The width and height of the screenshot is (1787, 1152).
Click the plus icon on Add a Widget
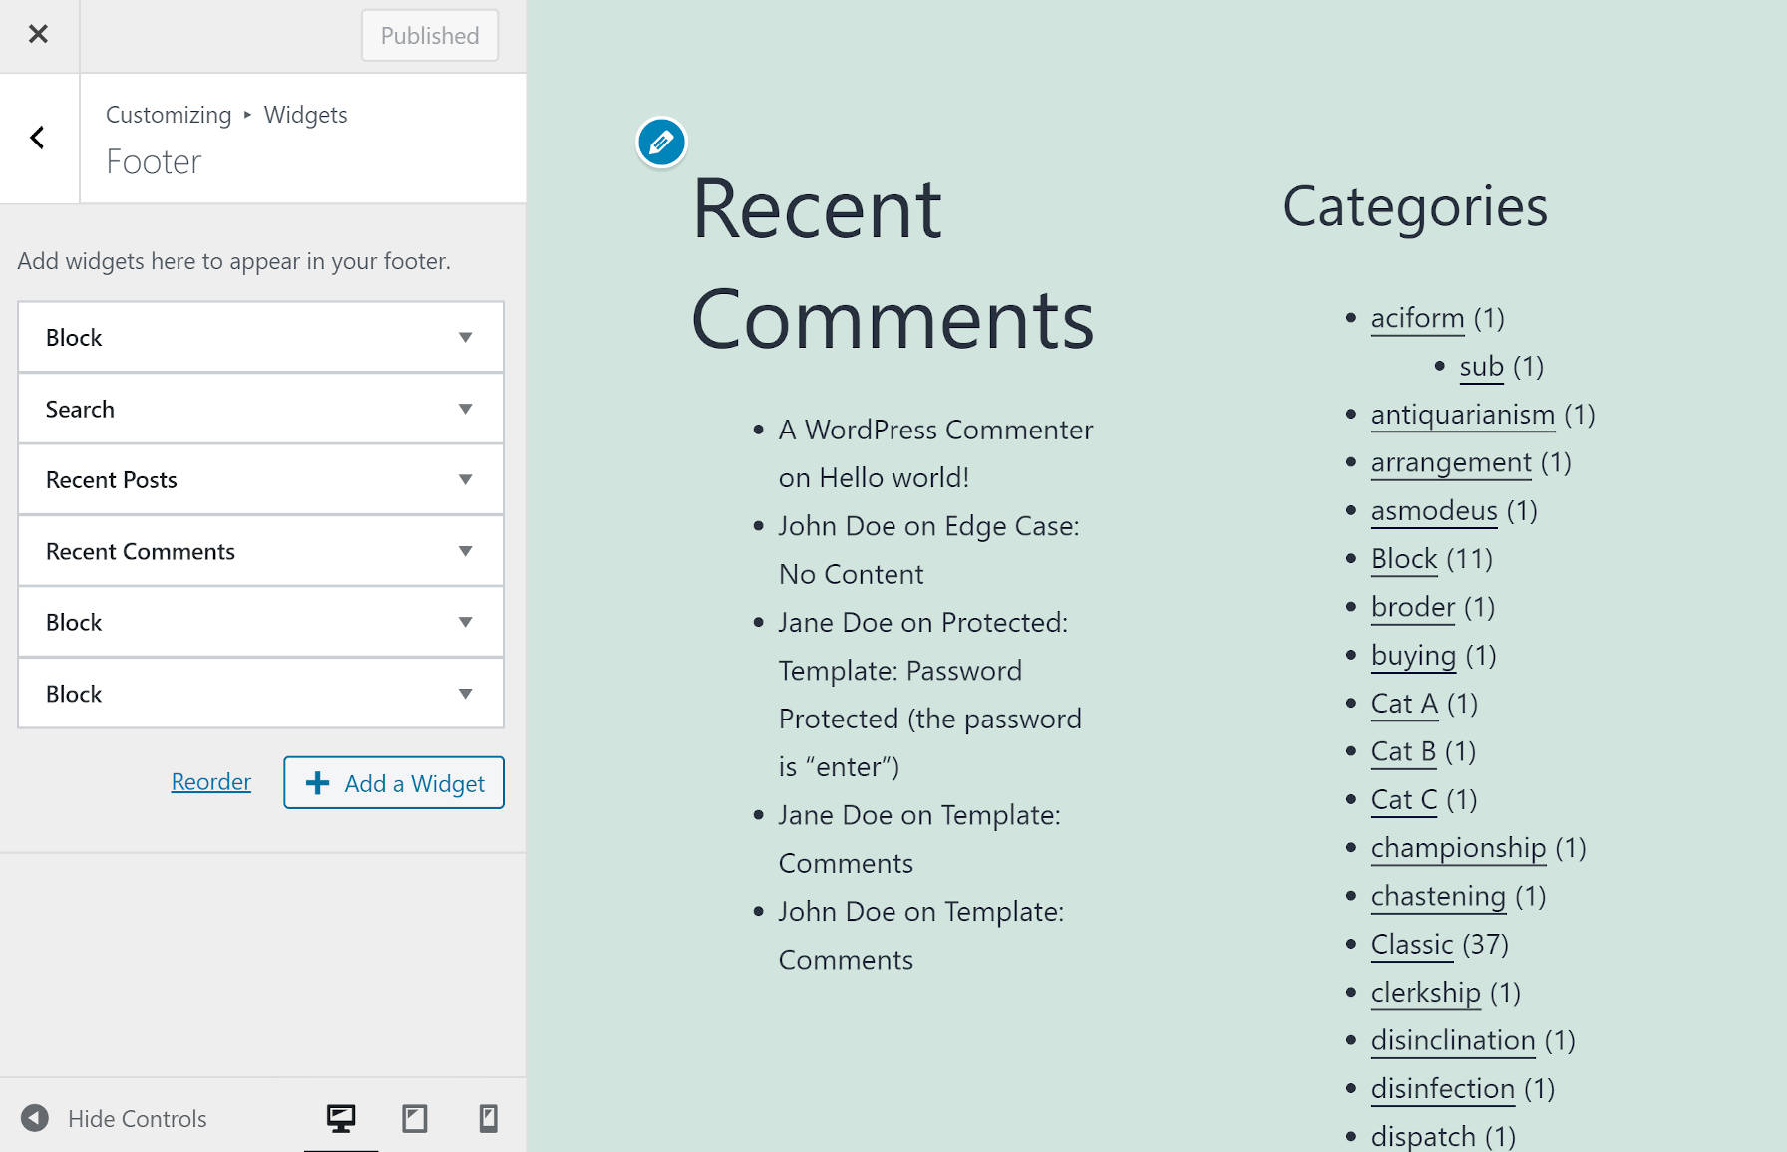[x=317, y=783]
